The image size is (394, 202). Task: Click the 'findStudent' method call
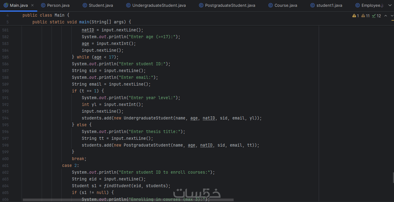pyautogui.click(x=118, y=186)
